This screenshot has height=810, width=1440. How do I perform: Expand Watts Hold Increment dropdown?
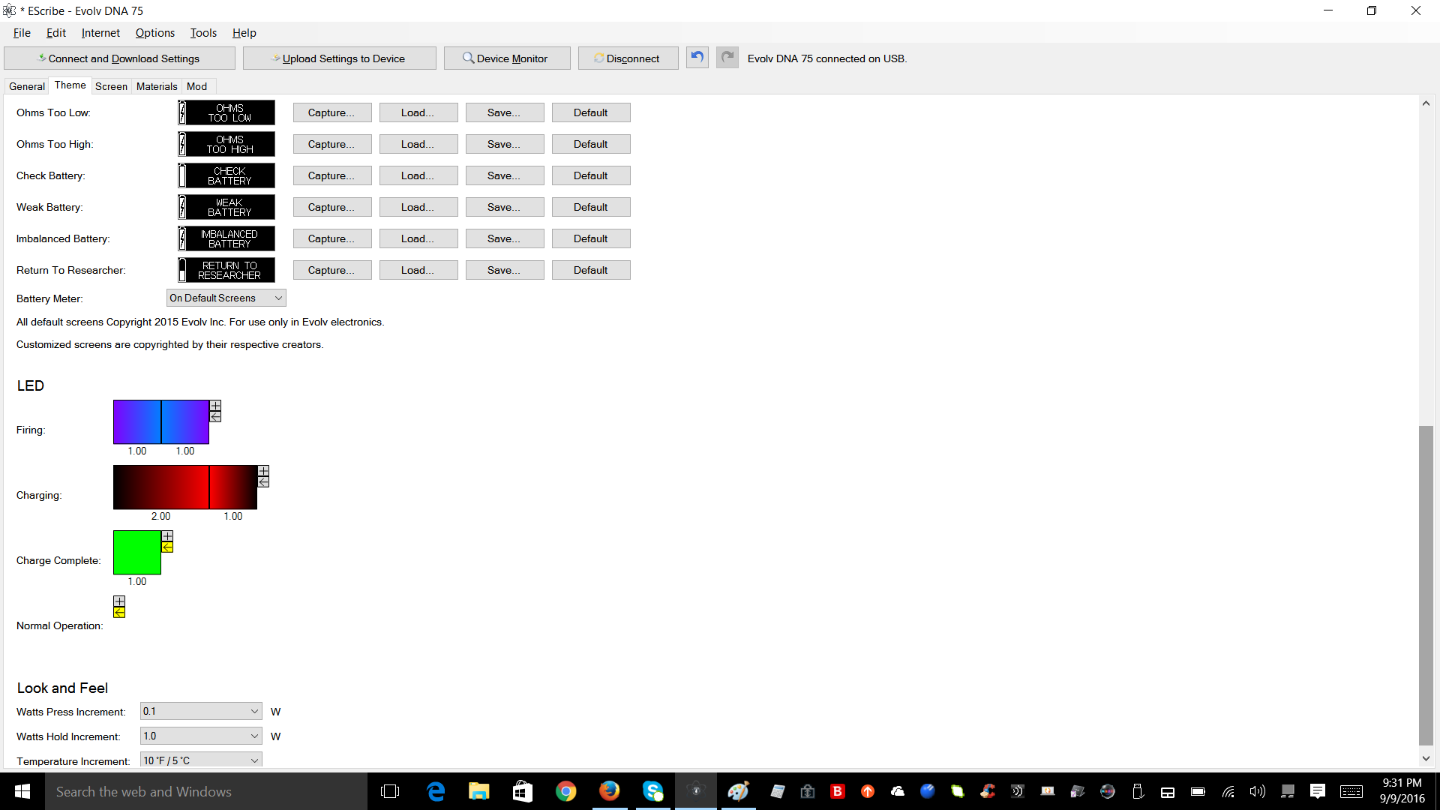point(201,736)
